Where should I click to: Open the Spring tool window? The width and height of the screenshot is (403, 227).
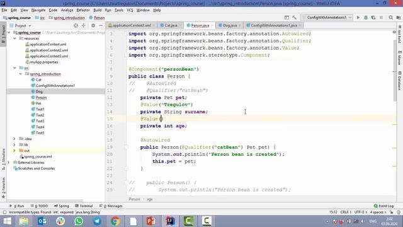click(x=62, y=206)
